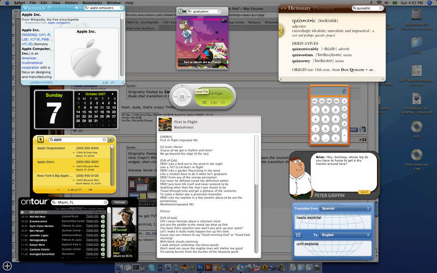Click Wikipedia widget forward arrow
Screen dimensions: 437x273
click(x=81, y=8)
